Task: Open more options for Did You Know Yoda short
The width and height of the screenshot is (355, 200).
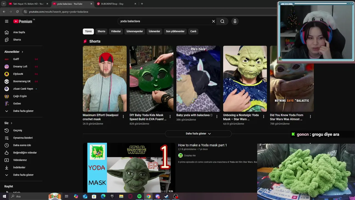Action: 311,117
